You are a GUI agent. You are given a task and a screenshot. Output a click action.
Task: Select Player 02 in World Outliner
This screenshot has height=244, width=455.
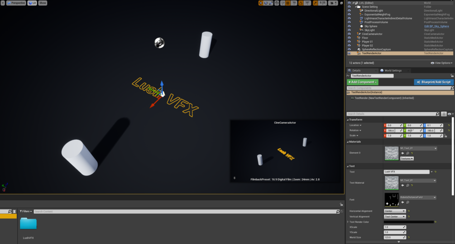(367, 45)
